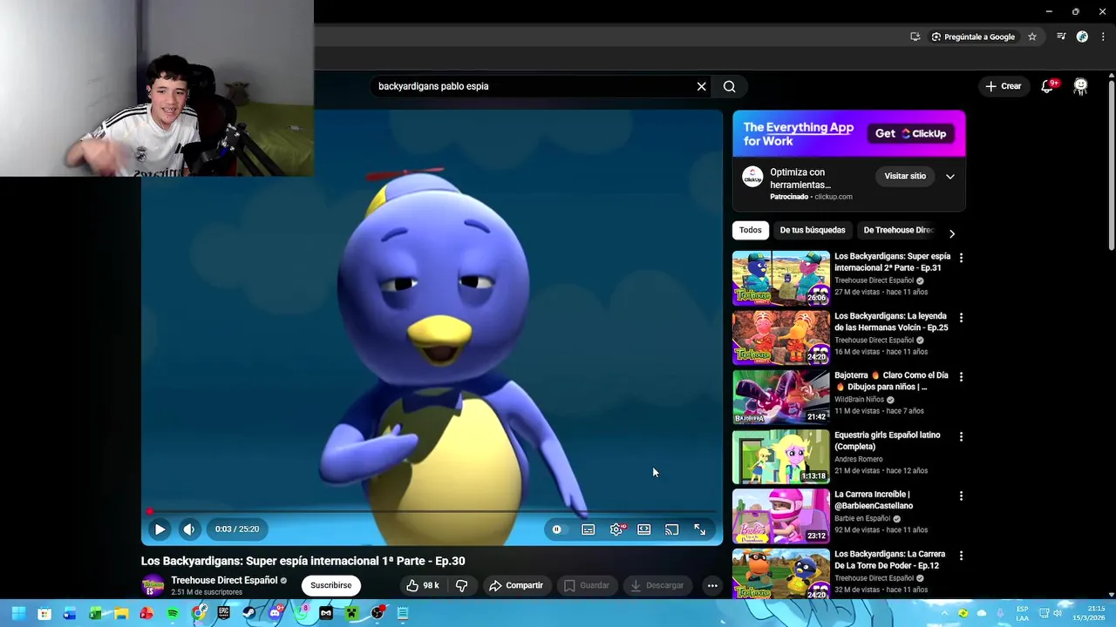Click the 'WildBrain Niños' channel name
The width and height of the screenshot is (1116, 627).
[859, 400]
